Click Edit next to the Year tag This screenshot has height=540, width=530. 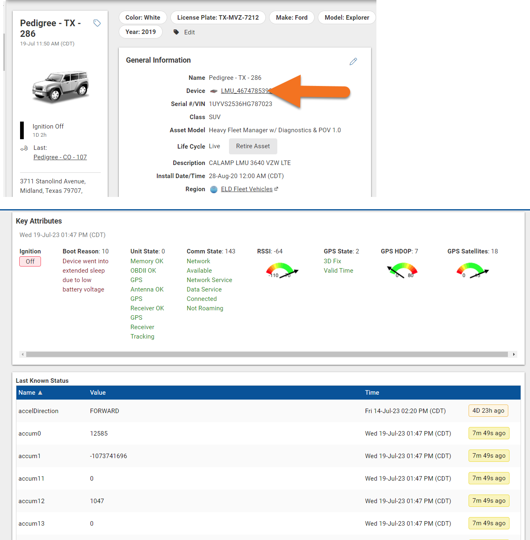(x=189, y=32)
